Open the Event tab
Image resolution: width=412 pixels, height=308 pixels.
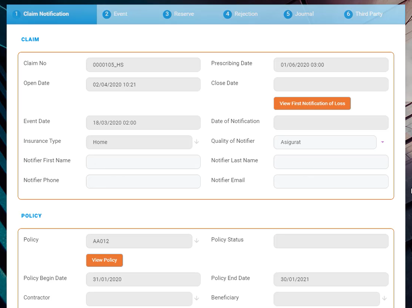[x=115, y=14]
